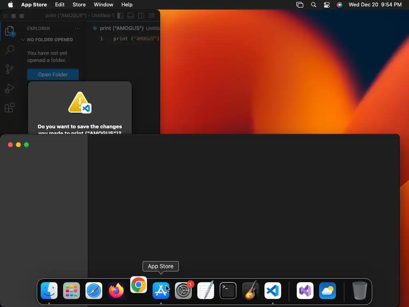Click the Open Folder button
Image resolution: width=409 pixels, height=307 pixels.
[x=53, y=75]
